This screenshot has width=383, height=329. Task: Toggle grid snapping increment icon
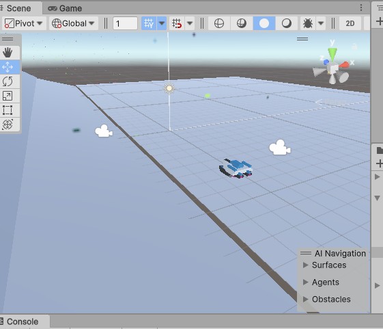click(177, 23)
